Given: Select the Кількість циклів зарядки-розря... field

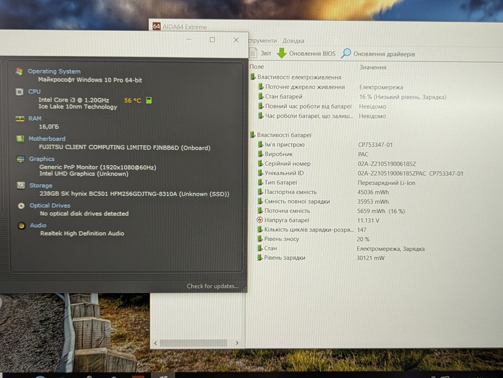Looking at the screenshot, I should tap(309, 230).
